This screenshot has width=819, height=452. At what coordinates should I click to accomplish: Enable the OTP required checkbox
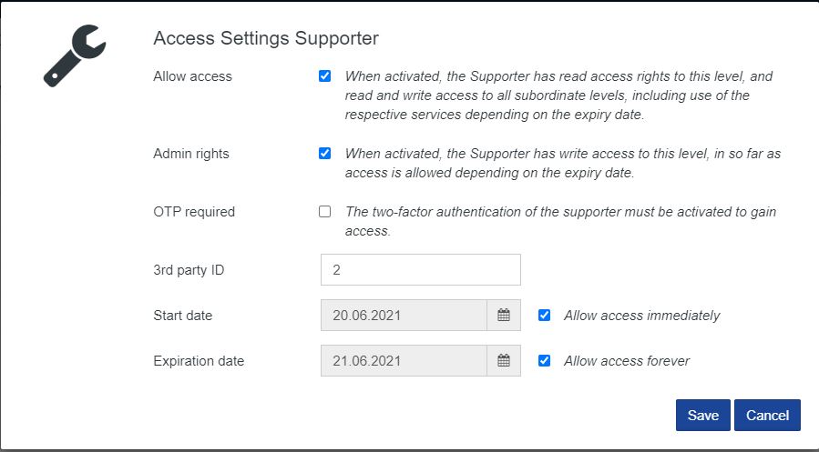324,212
